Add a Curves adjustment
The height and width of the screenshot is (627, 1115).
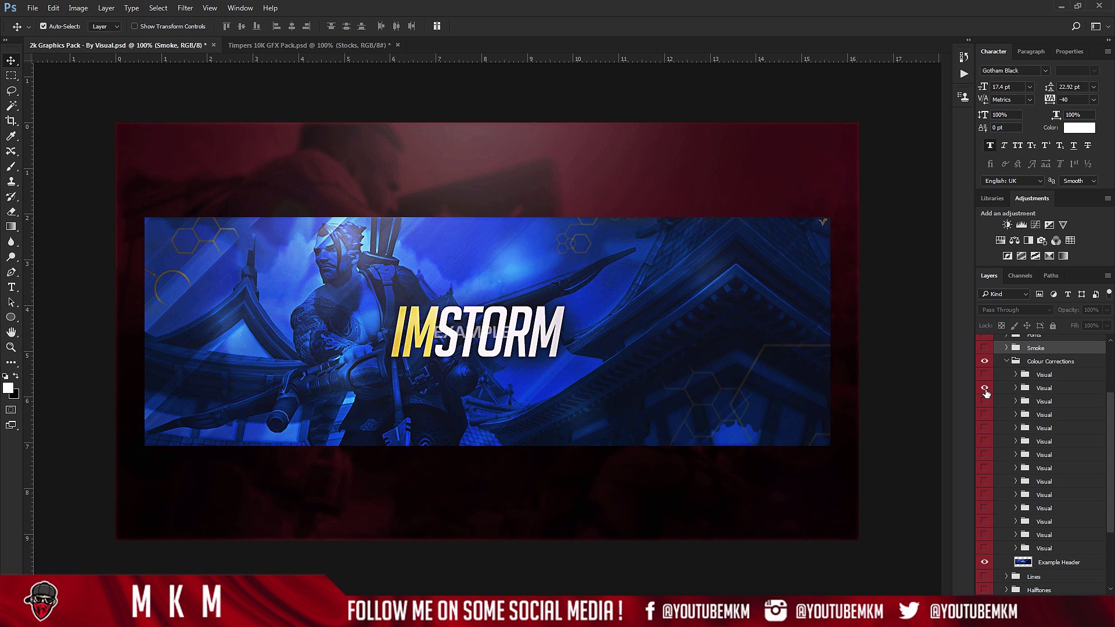coord(1035,225)
